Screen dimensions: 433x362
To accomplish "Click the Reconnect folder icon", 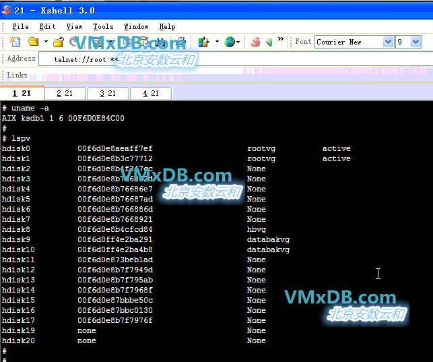I will point(59,42).
